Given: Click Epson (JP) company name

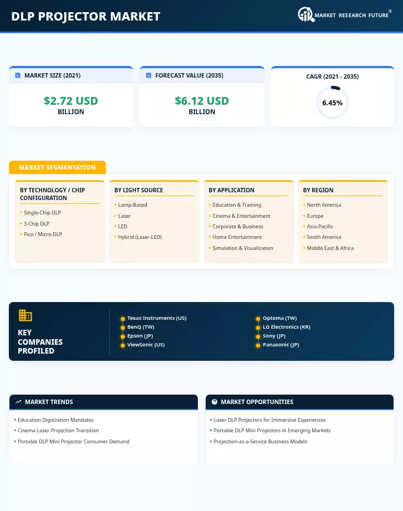Looking at the screenshot, I should (x=140, y=336).
